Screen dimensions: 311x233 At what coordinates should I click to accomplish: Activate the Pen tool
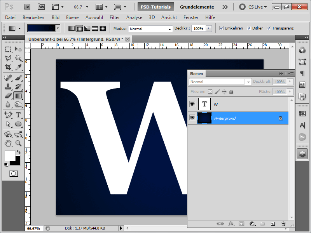coord(8,115)
